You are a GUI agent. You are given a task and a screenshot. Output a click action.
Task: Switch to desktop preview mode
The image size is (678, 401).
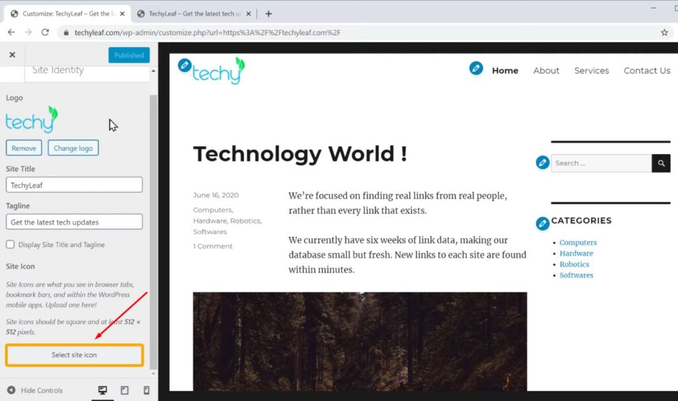coord(103,390)
